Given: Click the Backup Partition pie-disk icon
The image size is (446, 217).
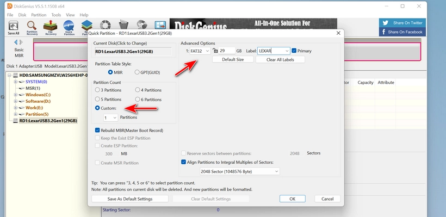Looking at the screenshot, I should pos(142,24).
